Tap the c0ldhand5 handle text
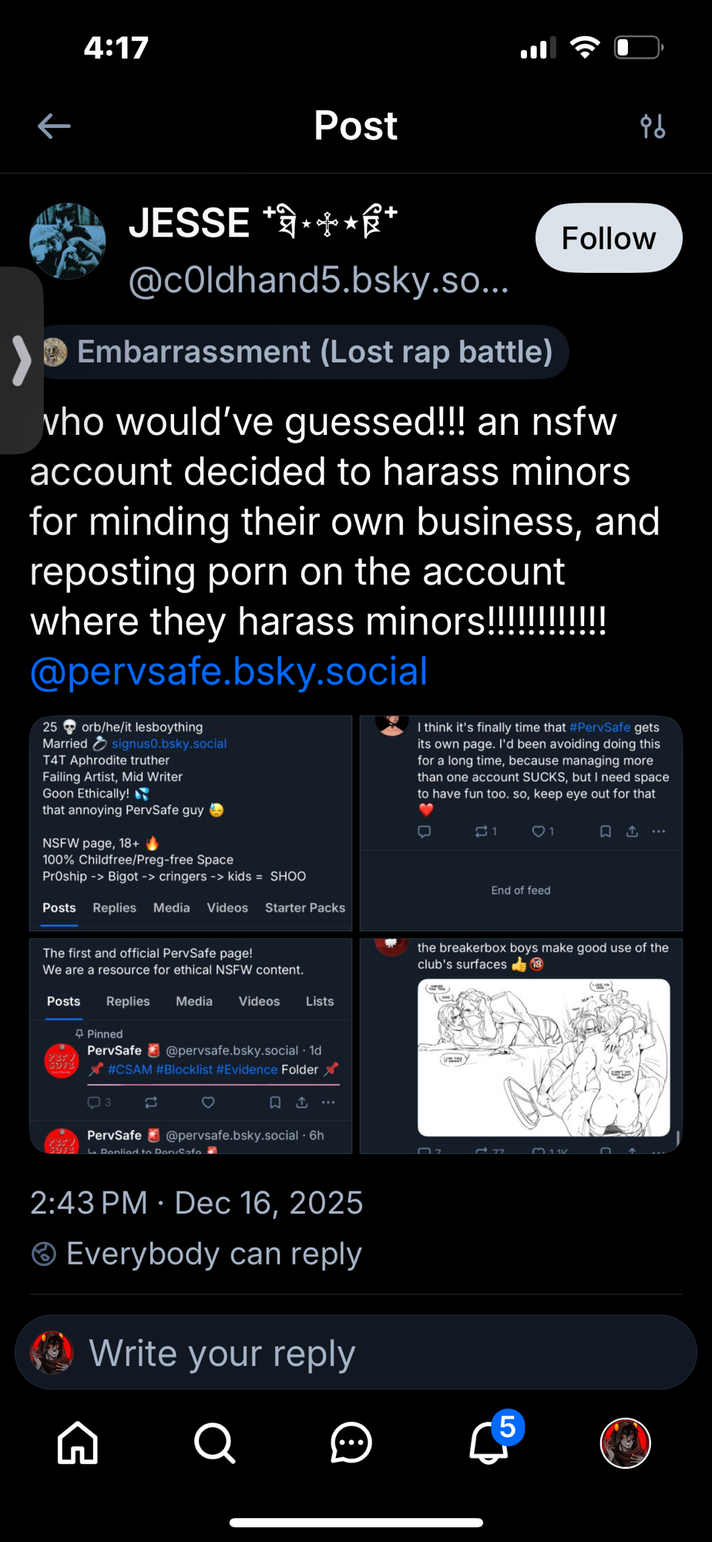712x1542 pixels. tap(319, 281)
